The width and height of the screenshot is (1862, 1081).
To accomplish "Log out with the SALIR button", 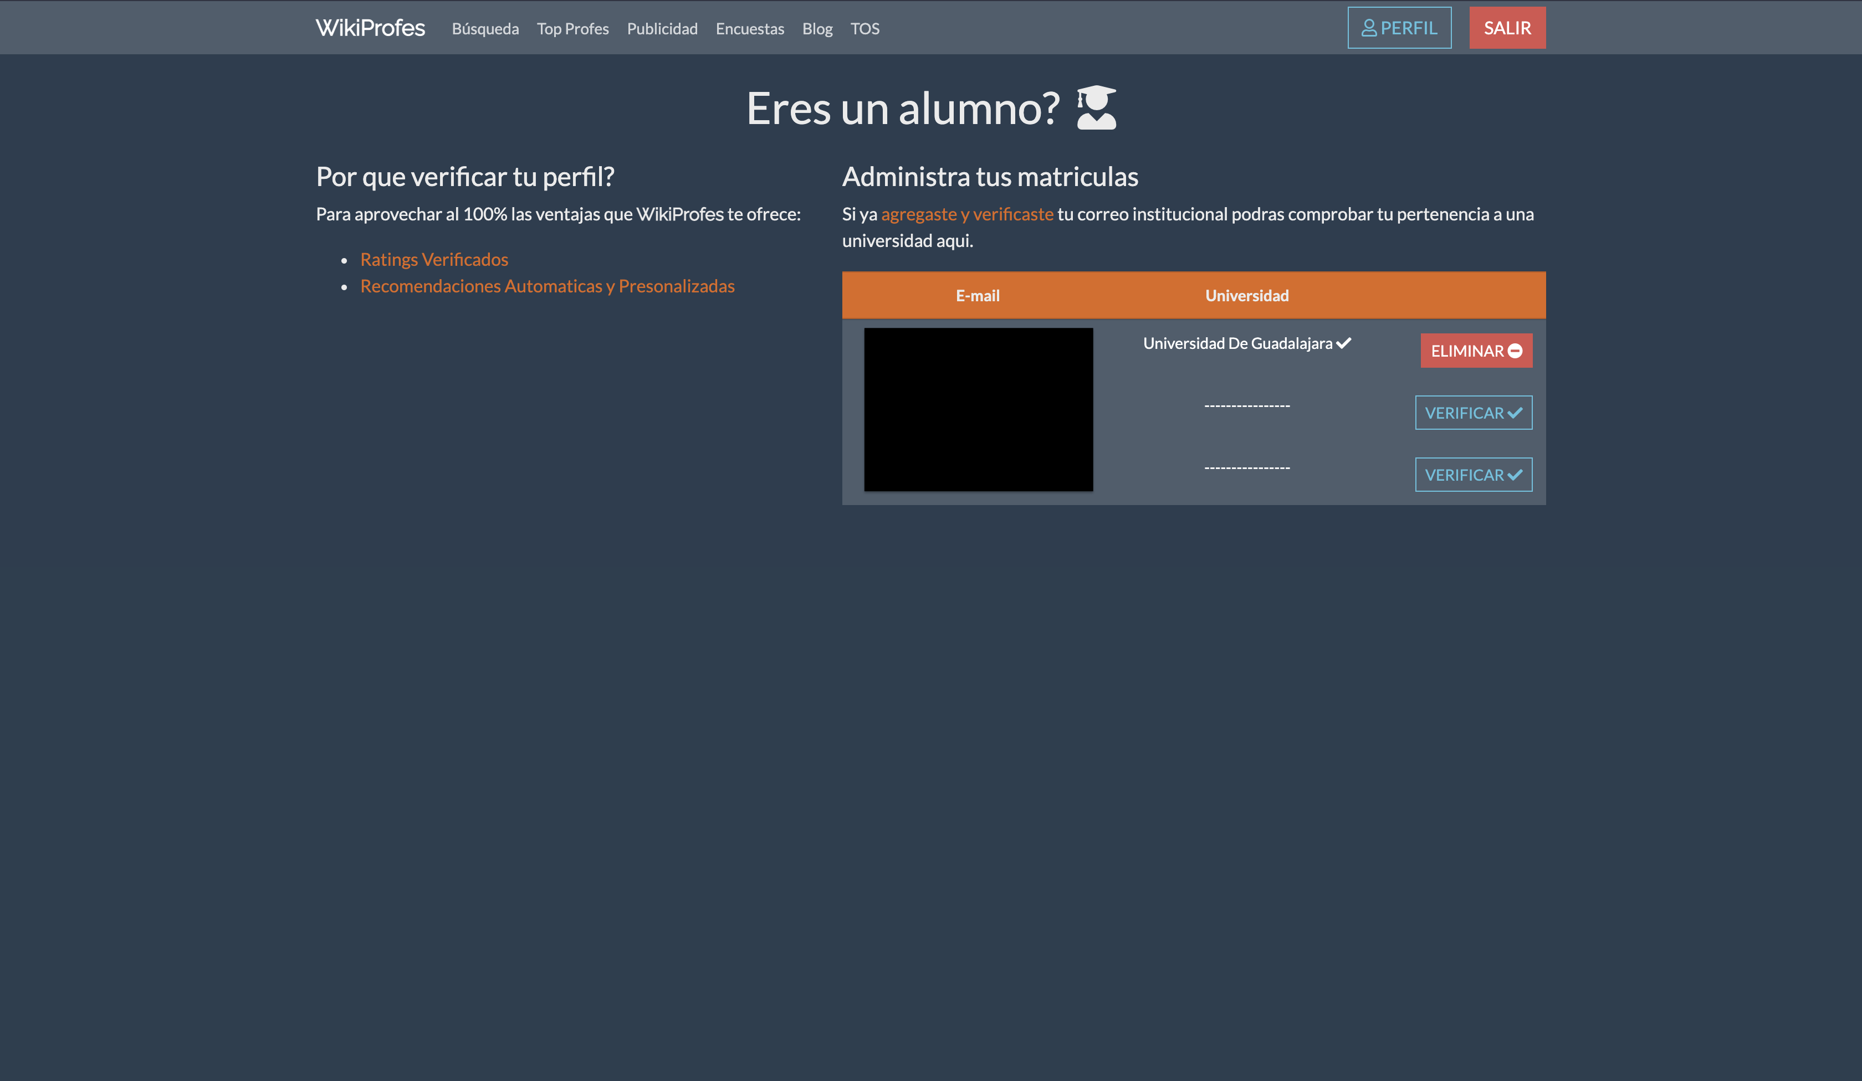I will [x=1507, y=28].
